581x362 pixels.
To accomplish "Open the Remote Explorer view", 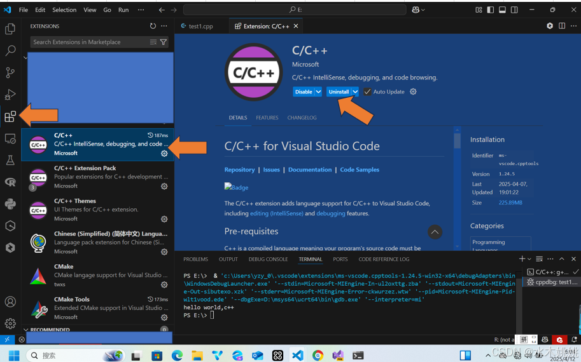I will point(10,138).
